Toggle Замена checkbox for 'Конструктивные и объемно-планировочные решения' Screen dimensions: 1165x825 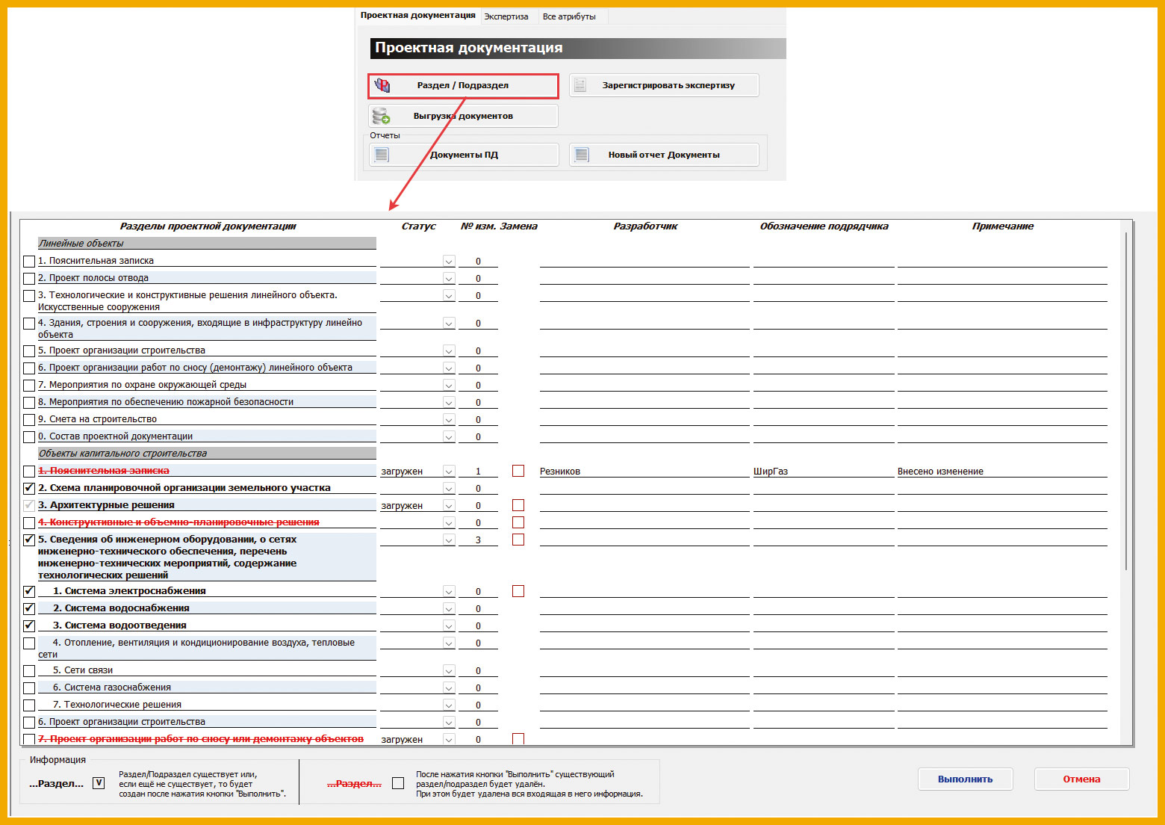coord(518,522)
